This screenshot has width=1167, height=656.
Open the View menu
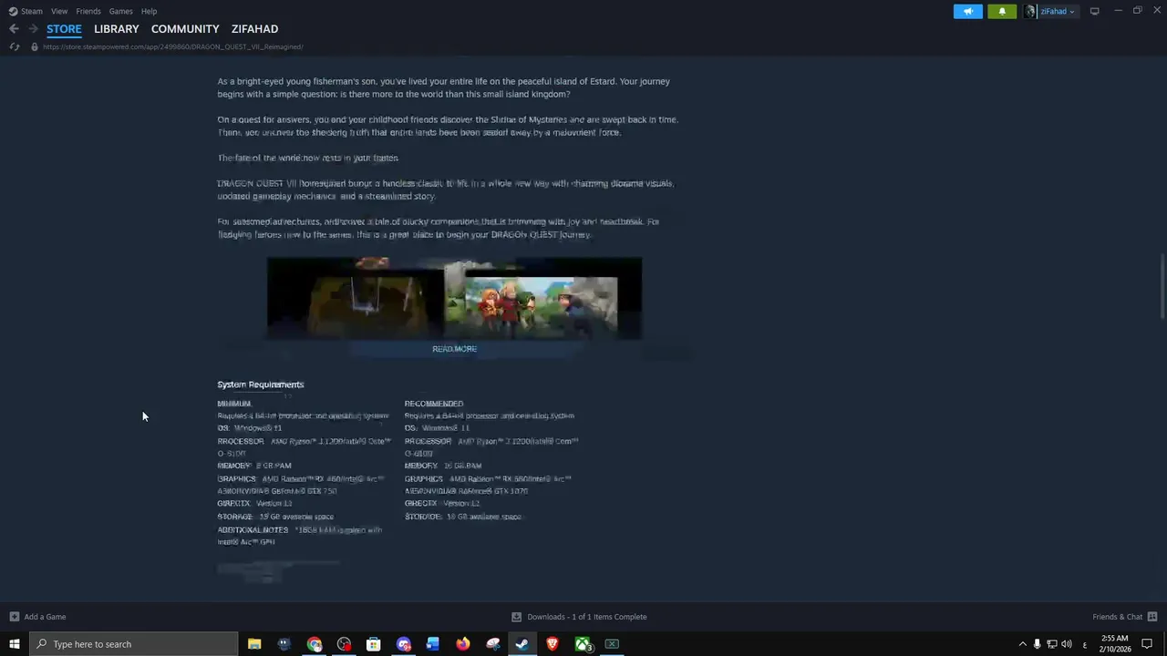(x=59, y=11)
